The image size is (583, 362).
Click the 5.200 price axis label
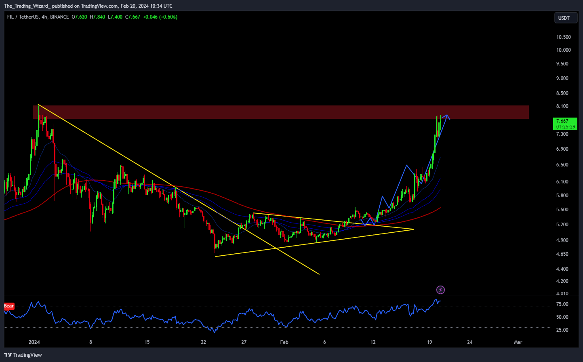pyautogui.click(x=562, y=225)
